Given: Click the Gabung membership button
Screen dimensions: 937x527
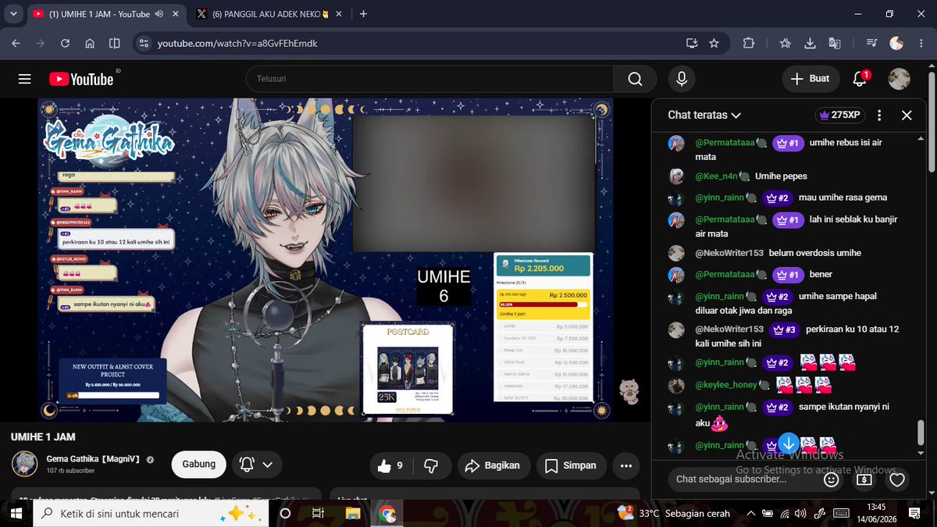Looking at the screenshot, I should click(x=198, y=464).
